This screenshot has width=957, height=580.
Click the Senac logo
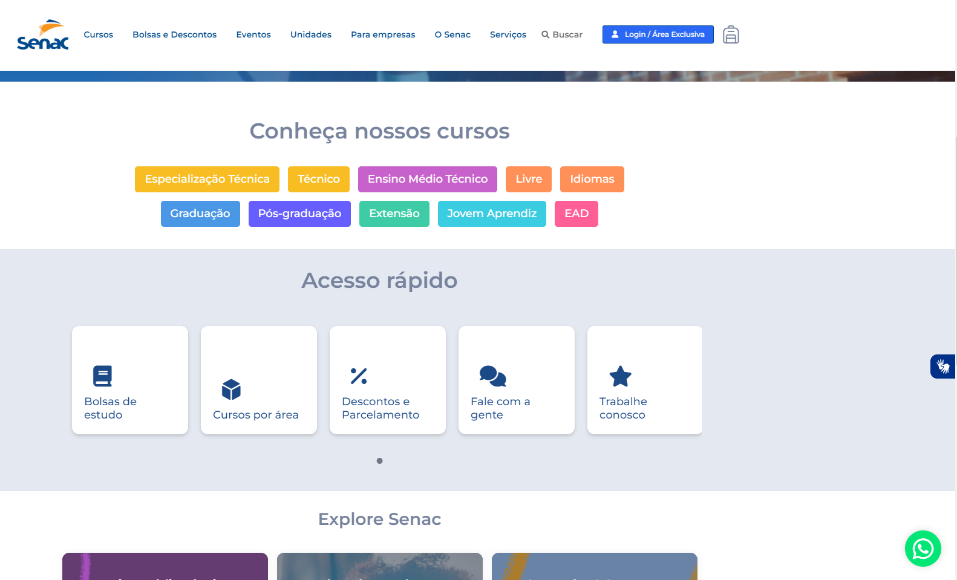point(43,35)
